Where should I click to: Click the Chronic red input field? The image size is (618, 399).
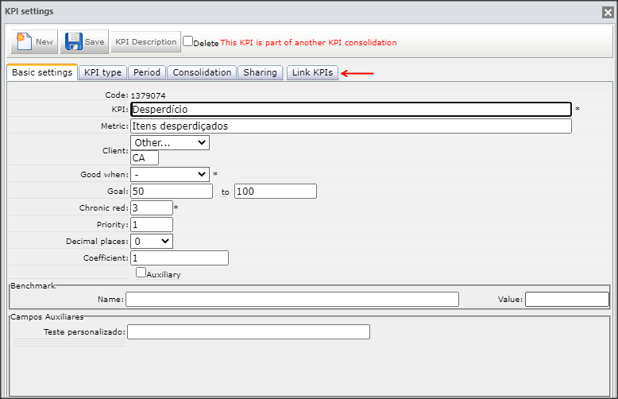pos(152,207)
